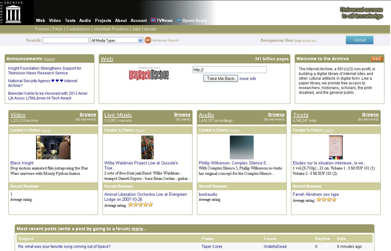Open the Black Knight video thumbnail
The height and width of the screenshot is (251, 391).
click(x=53, y=147)
